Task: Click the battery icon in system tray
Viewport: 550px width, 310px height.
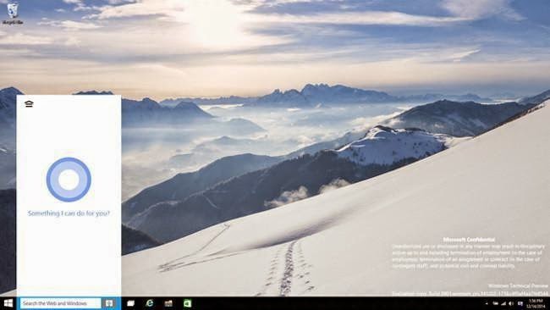Action: point(496,303)
